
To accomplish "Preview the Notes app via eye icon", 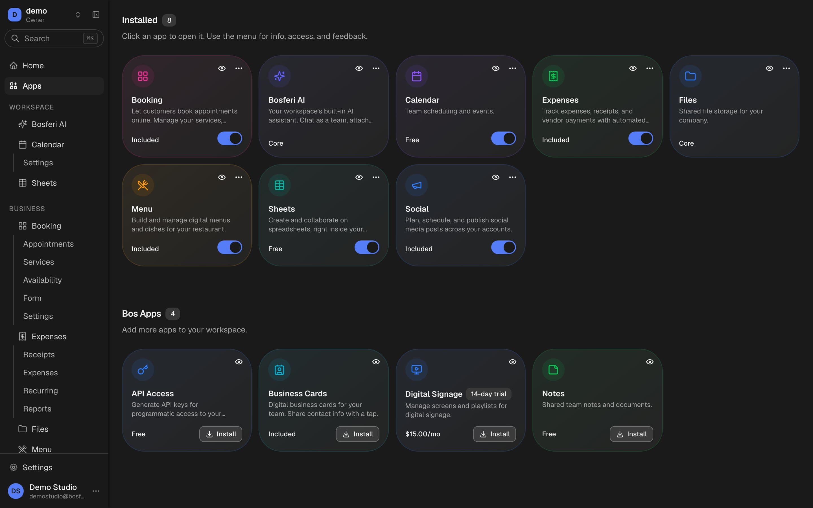I will coord(650,362).
